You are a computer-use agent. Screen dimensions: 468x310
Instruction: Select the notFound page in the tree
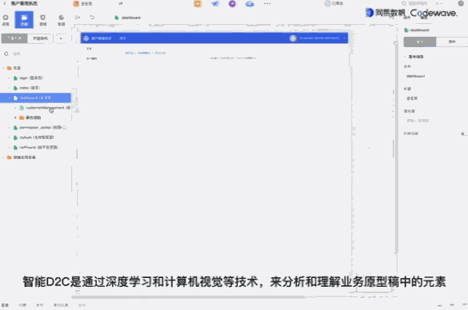tap(36, 147)
